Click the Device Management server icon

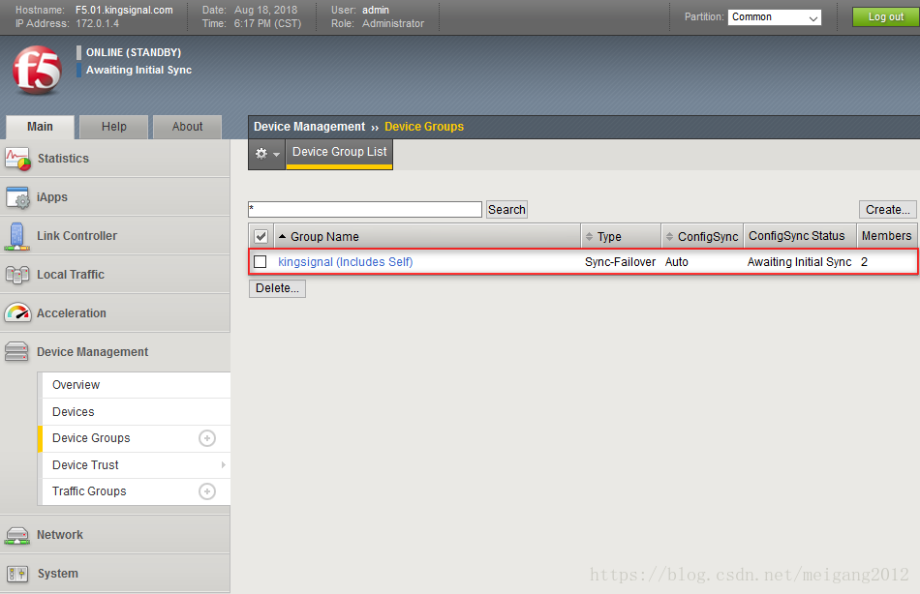16,352
